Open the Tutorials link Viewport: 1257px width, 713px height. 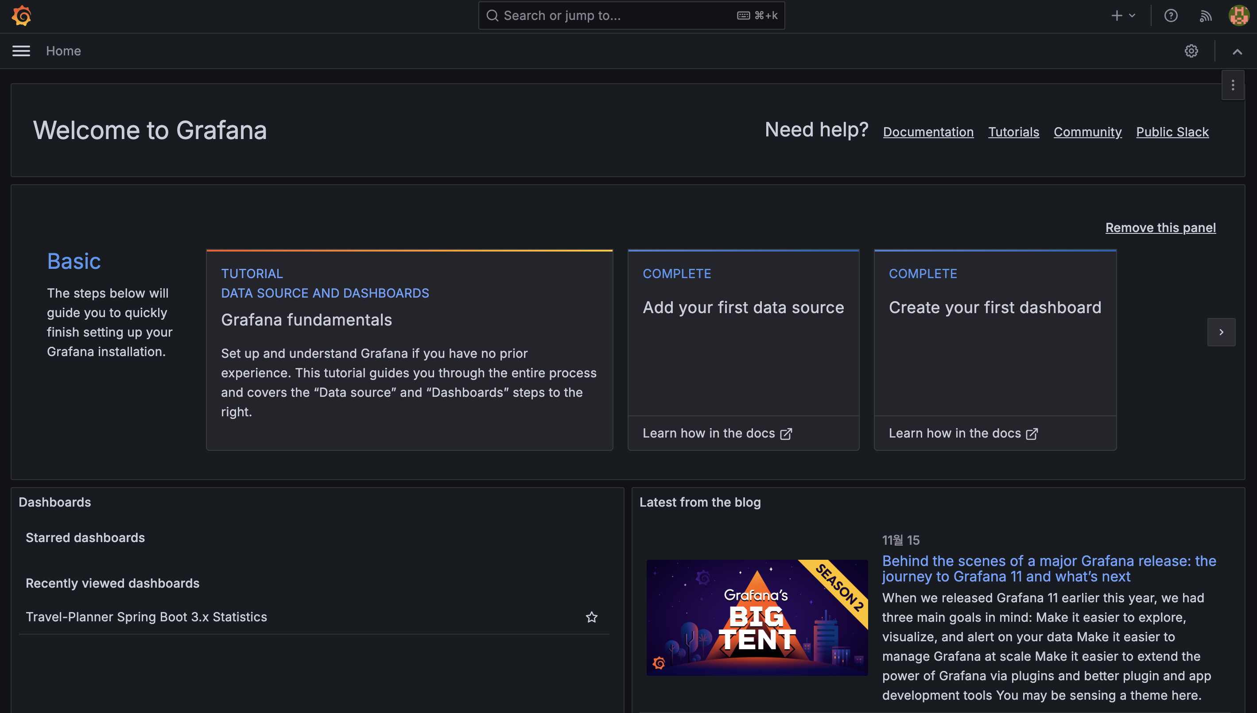pos(1014,132)
